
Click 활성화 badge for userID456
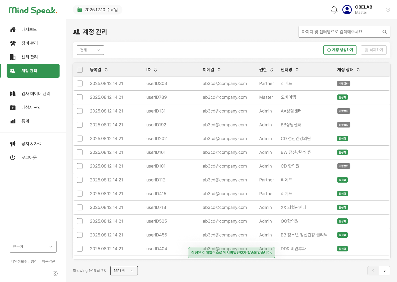point(342,235)
